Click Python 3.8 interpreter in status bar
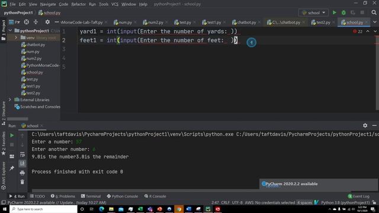Screen dimensions: 379x213 pyautogui.click(x=345, y=202)
